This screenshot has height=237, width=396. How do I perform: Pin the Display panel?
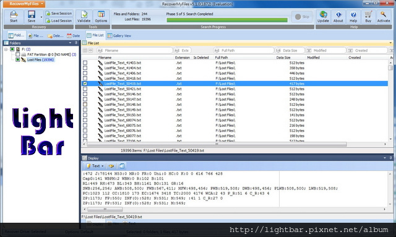point(390,158)
